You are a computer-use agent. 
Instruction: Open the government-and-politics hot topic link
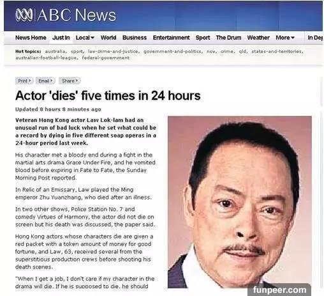[172, 51]
